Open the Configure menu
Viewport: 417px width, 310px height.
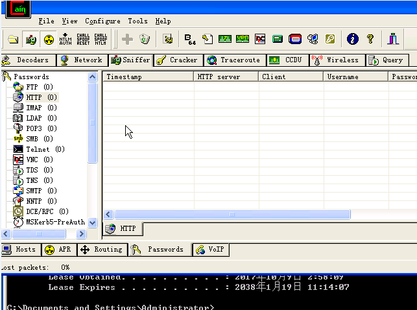click(102, 21)
